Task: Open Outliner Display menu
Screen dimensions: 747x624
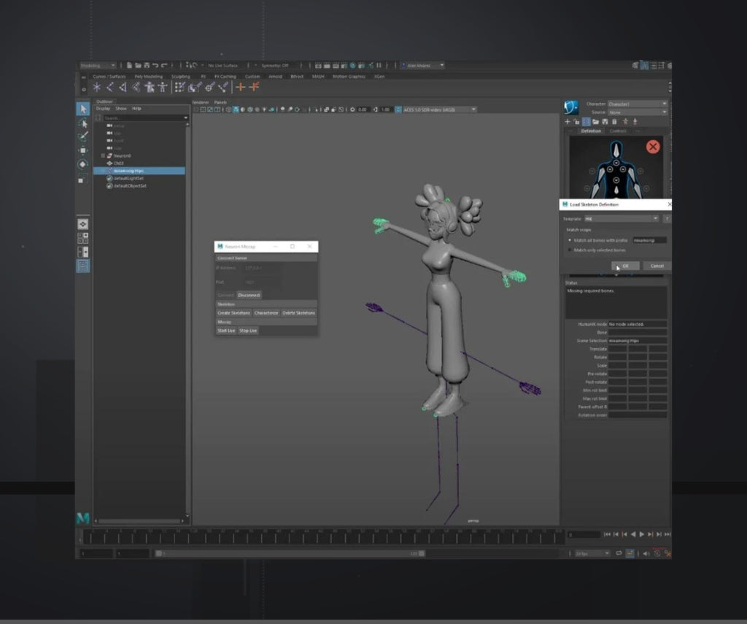Action: 103,109
